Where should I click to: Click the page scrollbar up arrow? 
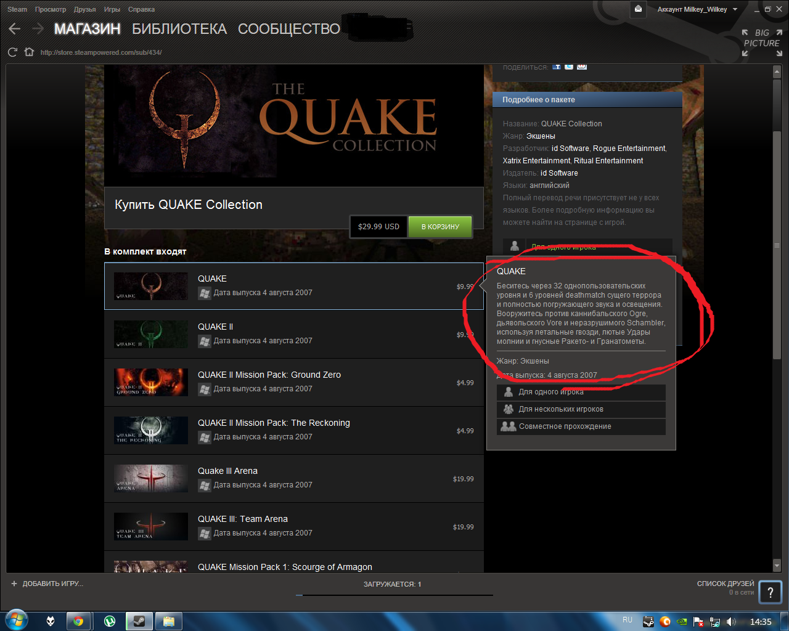coord(777,72)
